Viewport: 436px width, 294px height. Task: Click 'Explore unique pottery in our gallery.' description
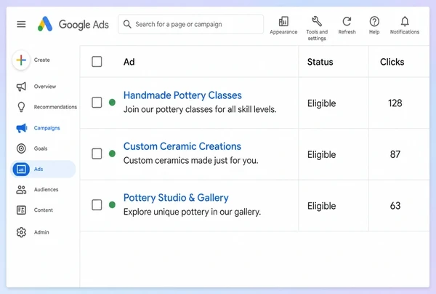[x=192, y=212]
